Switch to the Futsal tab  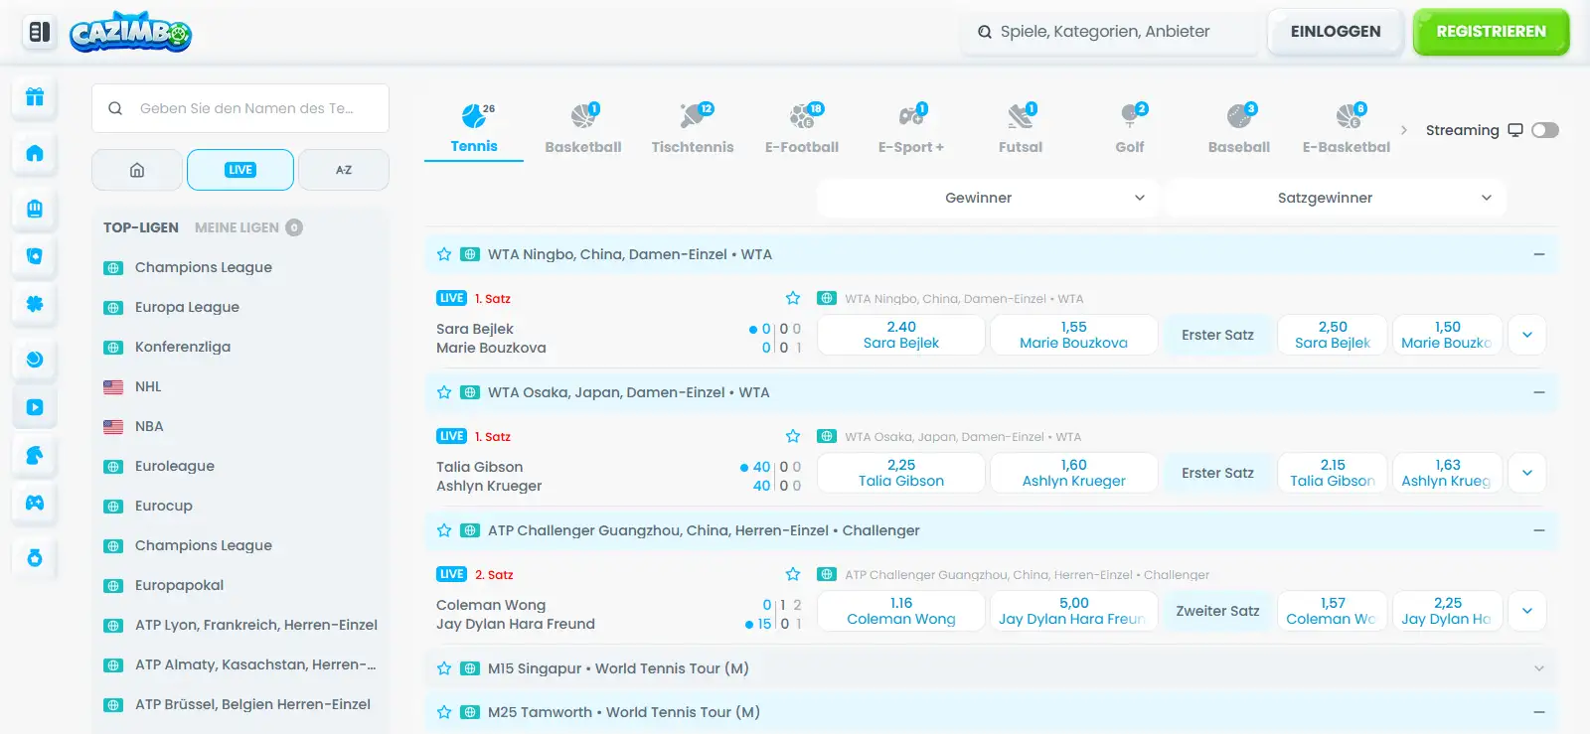1021,129
